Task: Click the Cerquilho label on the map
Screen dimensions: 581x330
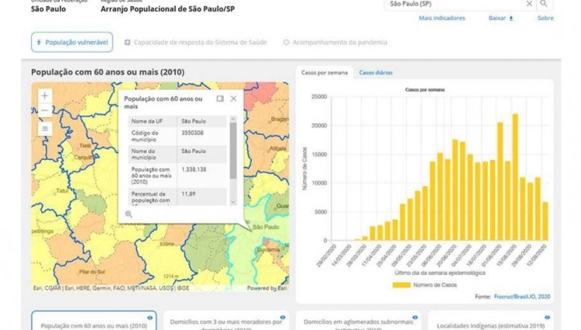Action: 83,157
